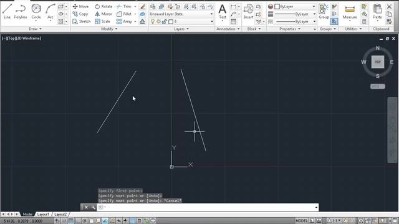This screenshot has width=399, height=224.
Task: Toggle layer lock padlock icon
Action: coord(165,22)
